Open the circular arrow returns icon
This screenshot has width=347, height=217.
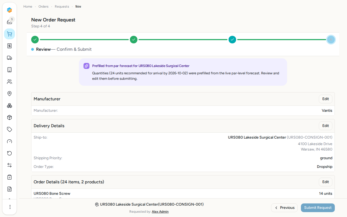pos(9,153)
